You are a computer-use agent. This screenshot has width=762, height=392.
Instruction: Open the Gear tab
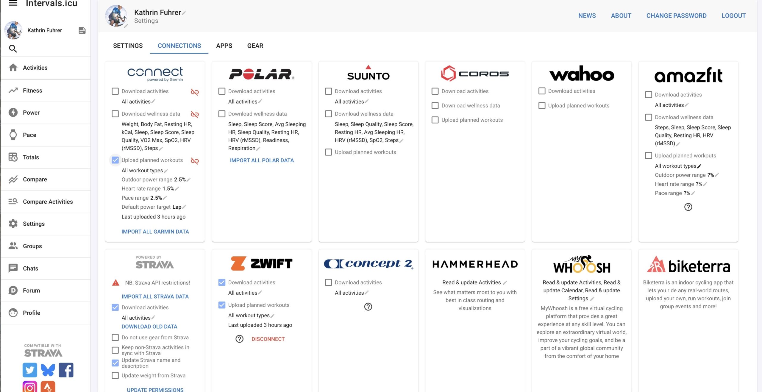pos(255,46)
